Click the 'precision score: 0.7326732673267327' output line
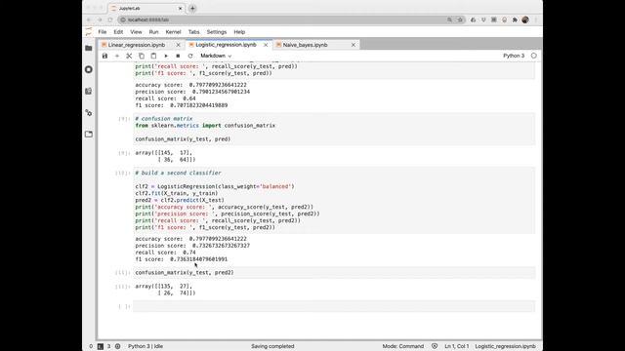This screenshot has width=625, height=351. (192, 246)
